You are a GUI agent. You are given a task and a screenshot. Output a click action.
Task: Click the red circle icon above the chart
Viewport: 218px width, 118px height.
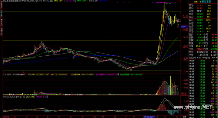click(177, 1)
